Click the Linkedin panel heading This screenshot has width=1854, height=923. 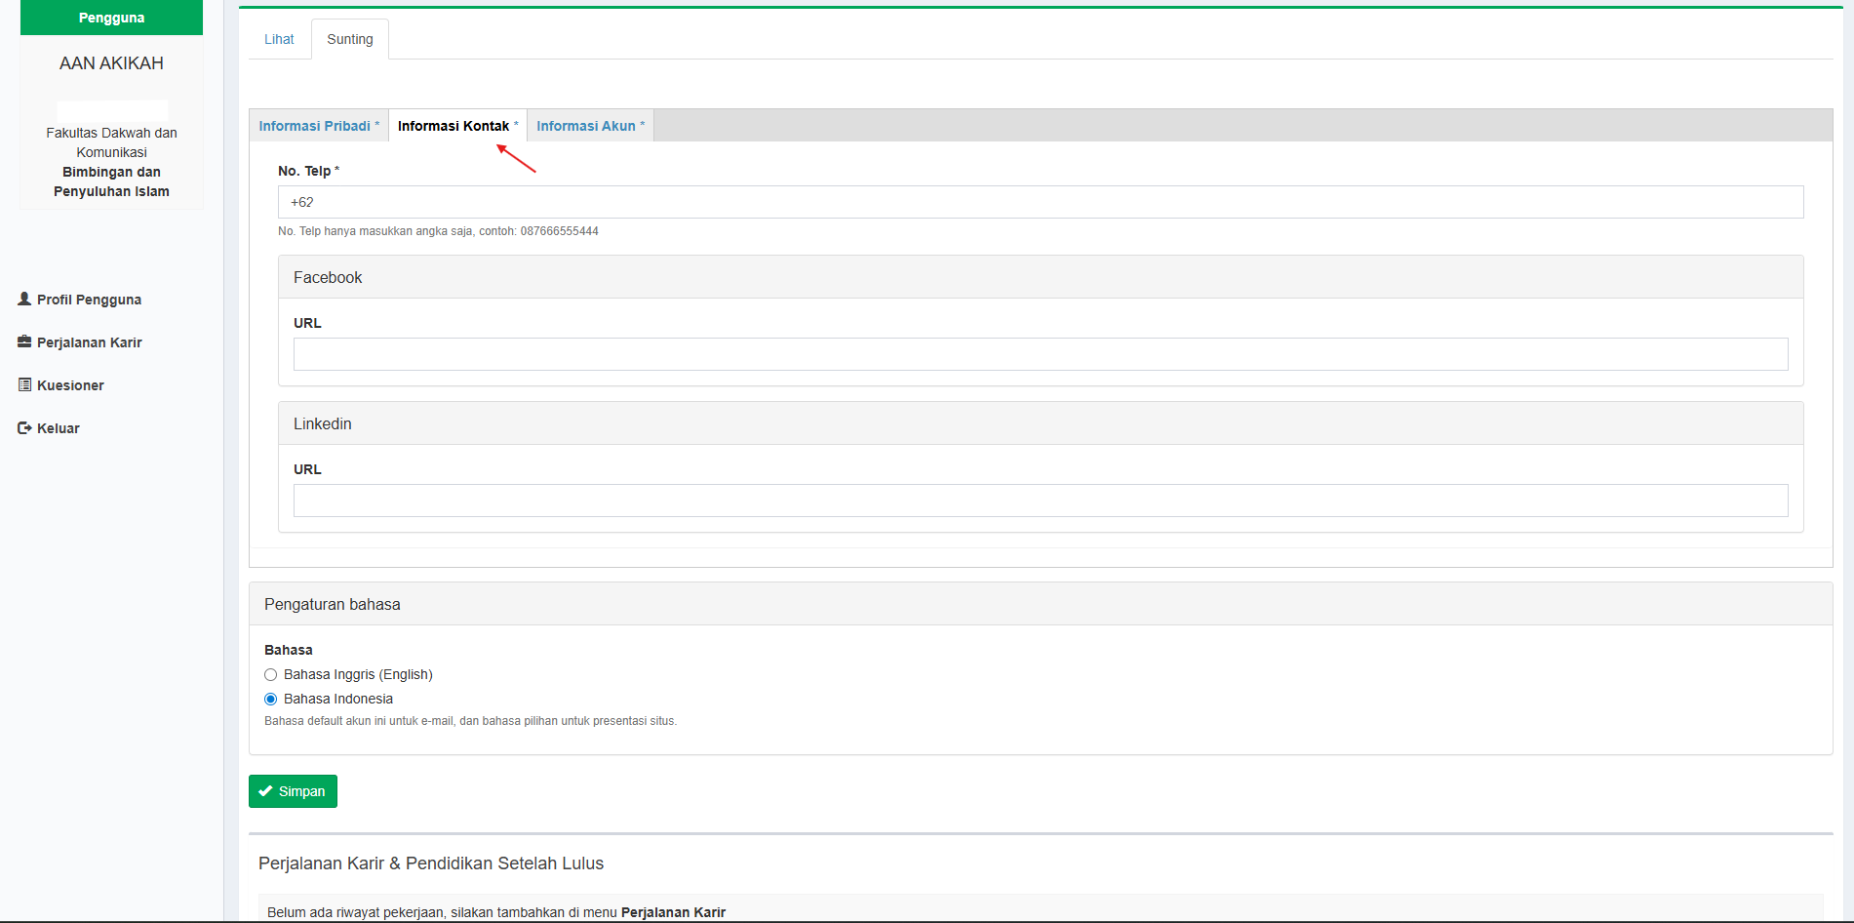coord(323,423)
